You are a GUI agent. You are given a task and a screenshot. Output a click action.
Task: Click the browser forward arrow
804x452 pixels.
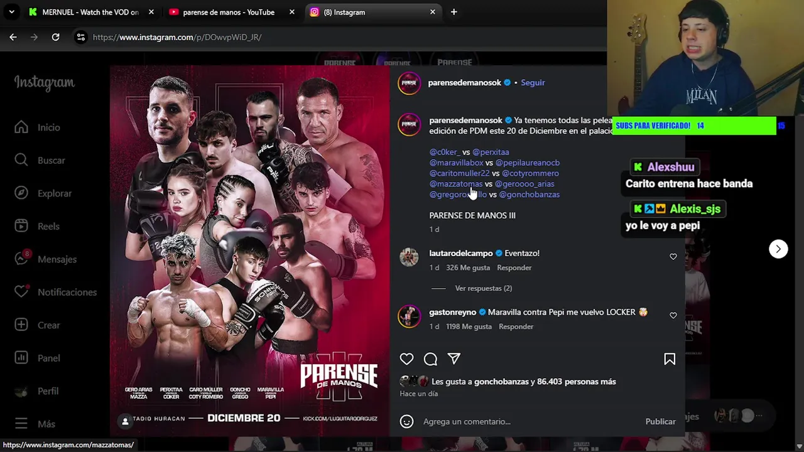34,37
